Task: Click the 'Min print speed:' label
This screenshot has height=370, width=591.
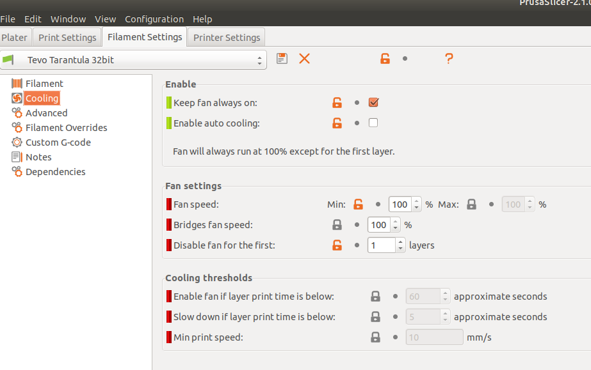Action: pyautogui.click(x=208, y=337)
